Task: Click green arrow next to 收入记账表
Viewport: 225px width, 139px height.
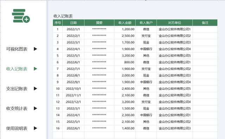Action: pyautogui.click(x=35, y=69)
